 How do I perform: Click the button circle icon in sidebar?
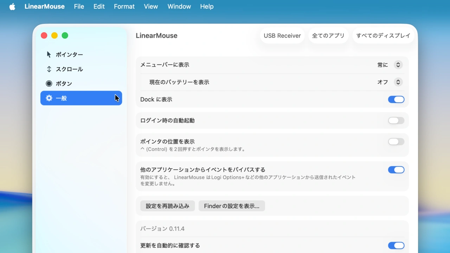tap(49, 84)
